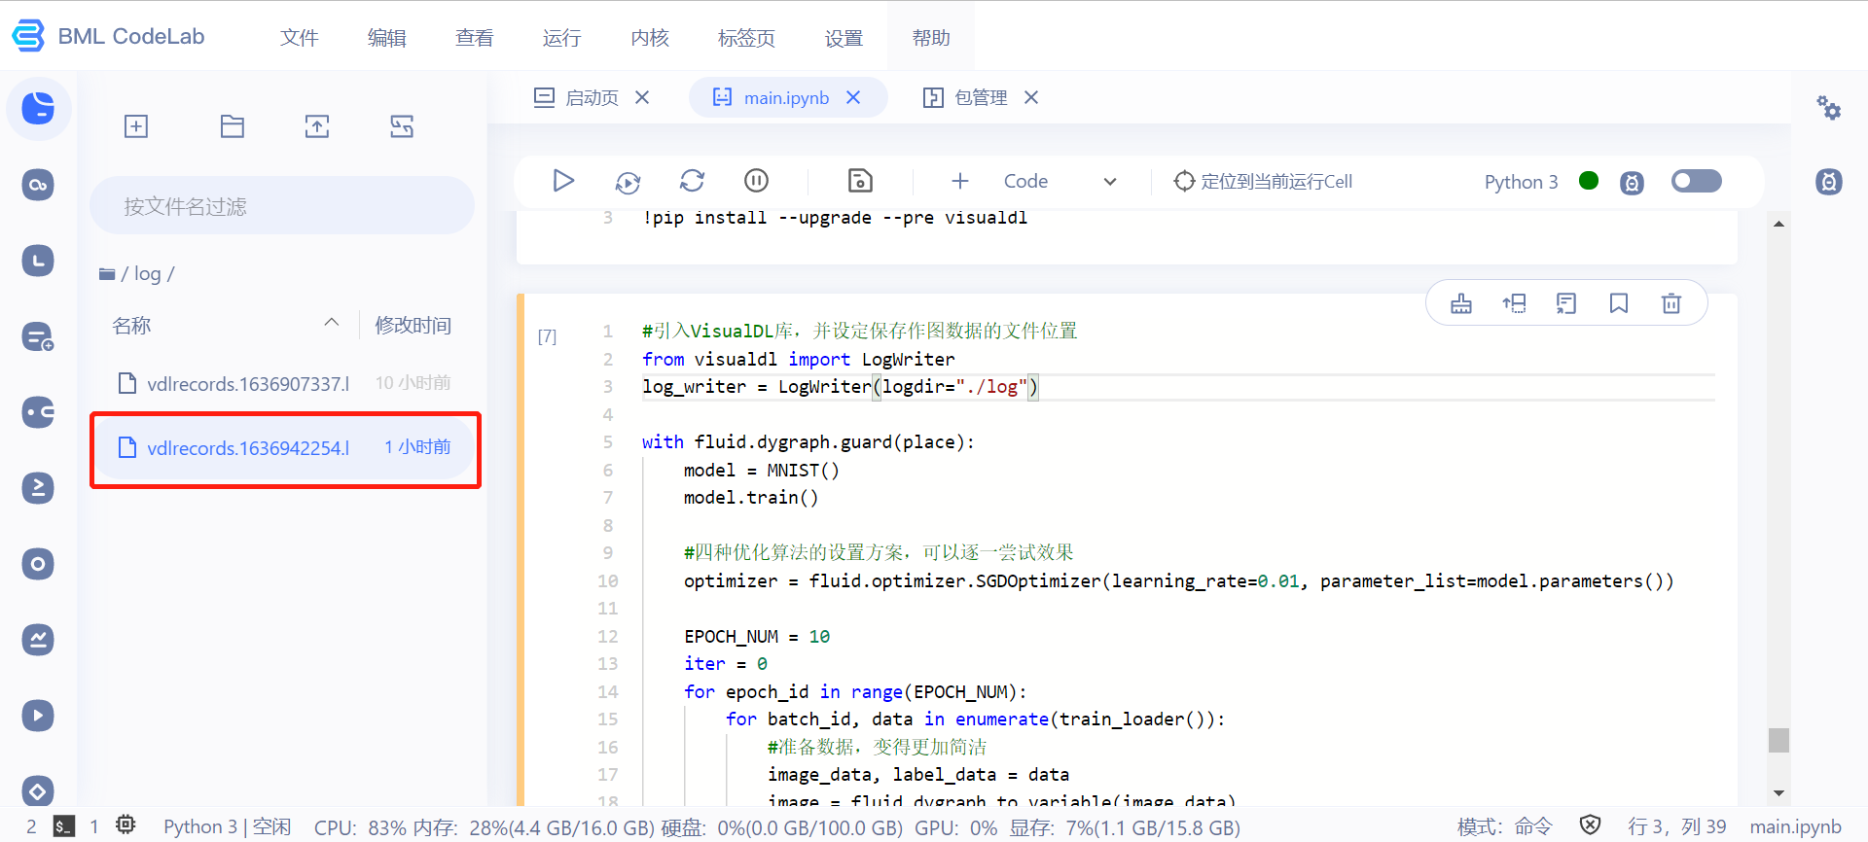Image resolution: width=1868 pixels, height=842 pixels.
Task: Open the infinity-symbol sidebar panel
Action: click(x=38, y=184)
